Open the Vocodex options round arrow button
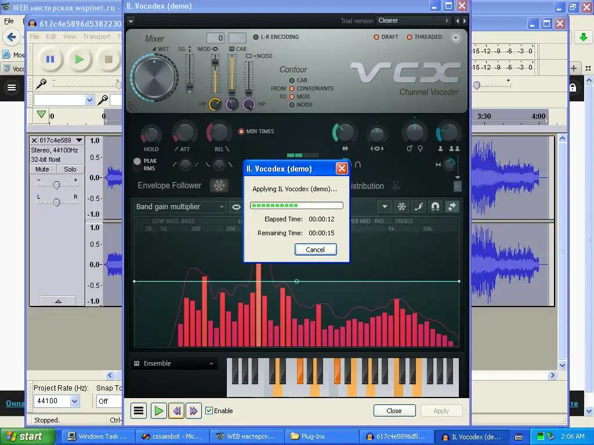The height and width of the screenshot is (445, 594). [x=456, y=38]
